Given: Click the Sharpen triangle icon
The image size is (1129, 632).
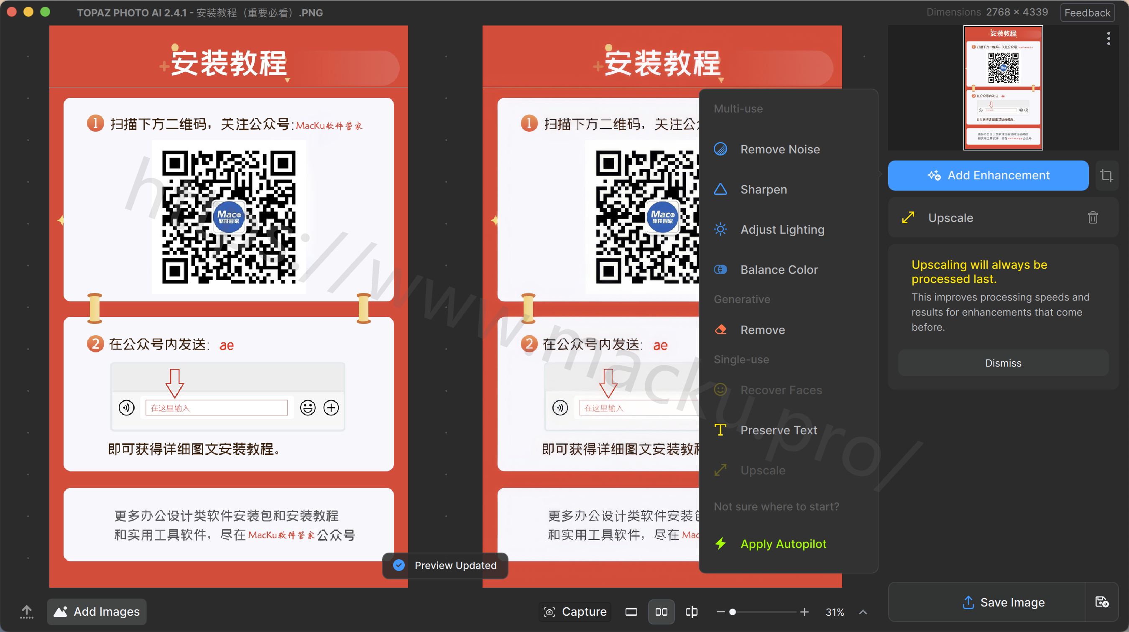Looking at the screenshot, I should pyautogui.click(x=720, y=189).
